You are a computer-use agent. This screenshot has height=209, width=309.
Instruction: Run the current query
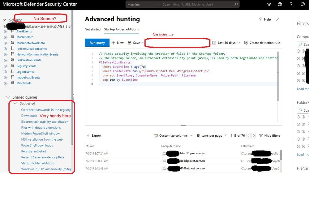pyautogui.click(x=97, y=43)
